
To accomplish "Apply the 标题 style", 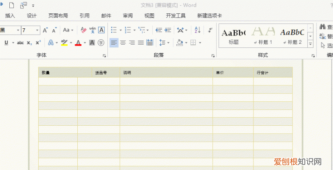I will (x=234, y=36).
